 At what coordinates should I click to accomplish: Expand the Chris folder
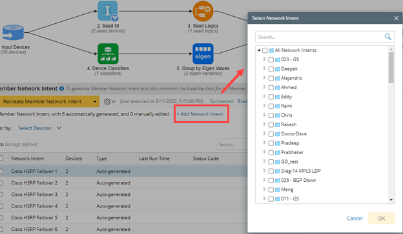[x=265, y=115]
